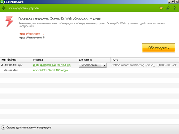
Task: Click the red lightning threat icon
Action: [9, 22]
